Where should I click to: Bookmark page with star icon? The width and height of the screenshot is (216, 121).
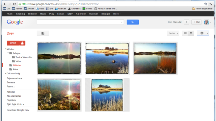206,4
